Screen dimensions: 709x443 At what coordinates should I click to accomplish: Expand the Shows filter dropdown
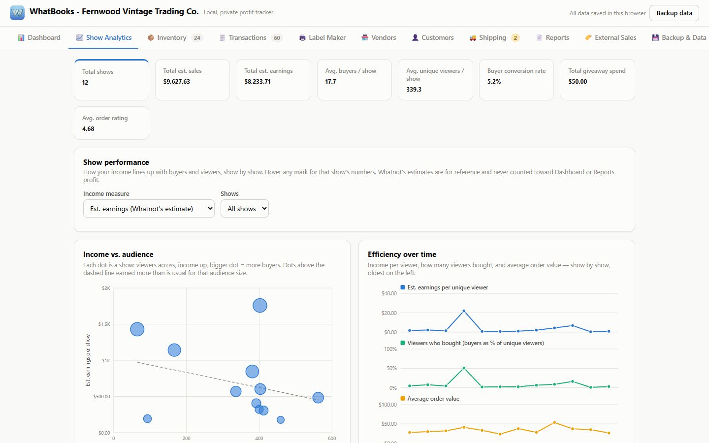245,209
